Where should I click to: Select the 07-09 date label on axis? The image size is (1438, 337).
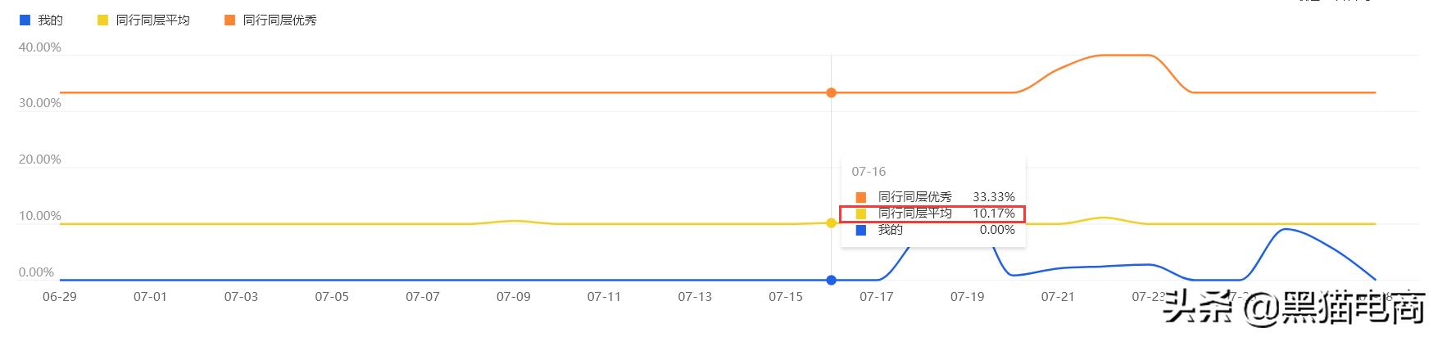tap(513, 297)
